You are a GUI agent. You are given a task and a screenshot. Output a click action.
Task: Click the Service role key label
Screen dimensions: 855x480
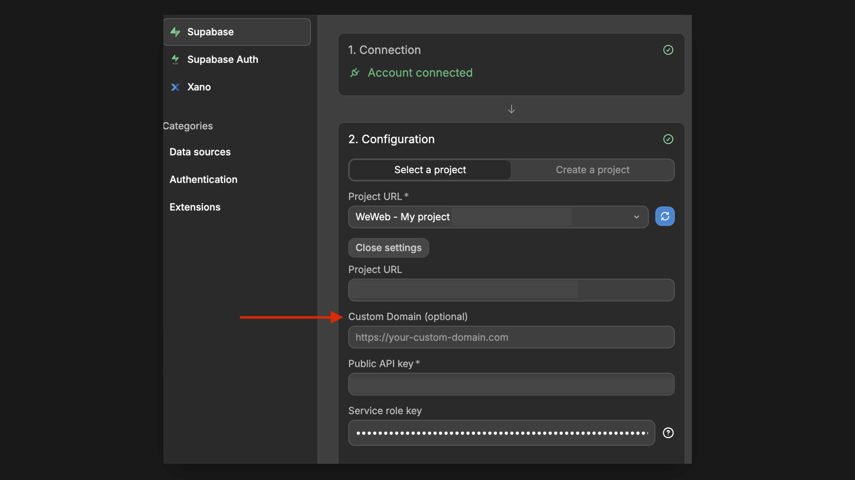click(x=385, y=411)
